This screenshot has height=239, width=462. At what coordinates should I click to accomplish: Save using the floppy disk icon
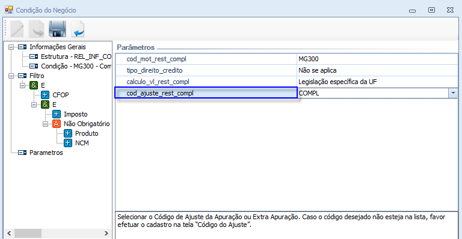pyautogui.click(x=57, y=29)
